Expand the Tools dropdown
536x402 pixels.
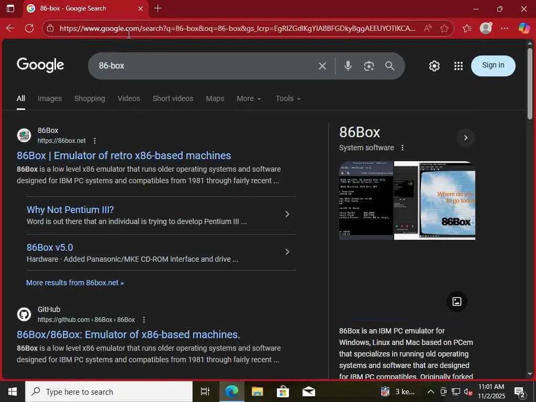[x=288, y=98]
